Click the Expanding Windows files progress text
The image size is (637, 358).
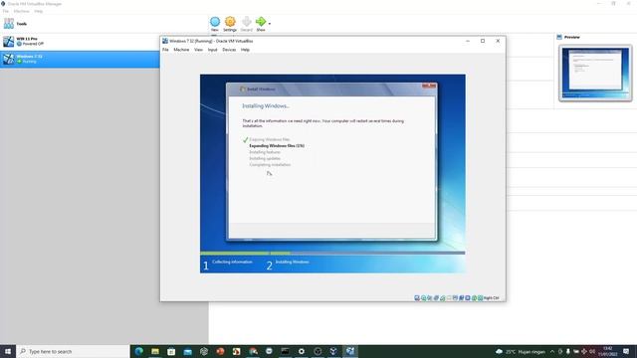[277, 146]
